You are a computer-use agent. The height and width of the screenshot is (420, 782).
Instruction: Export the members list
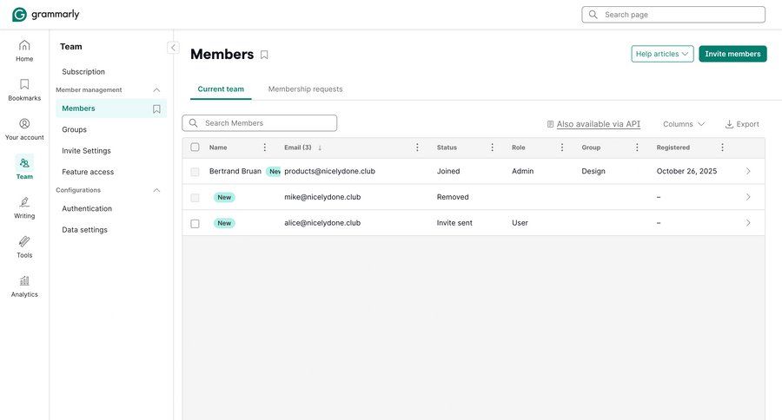[742, 124]
